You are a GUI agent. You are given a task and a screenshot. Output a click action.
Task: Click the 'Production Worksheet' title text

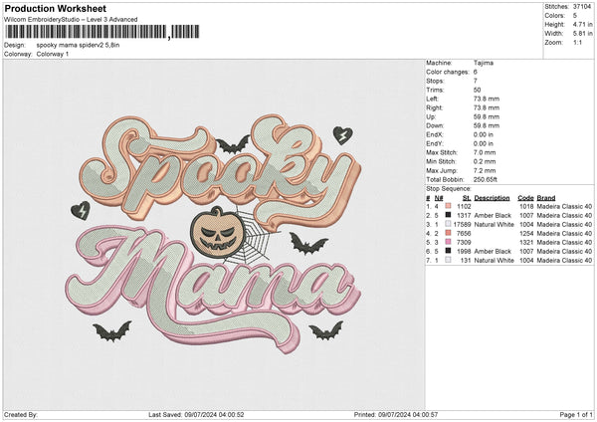click(55, 8)
